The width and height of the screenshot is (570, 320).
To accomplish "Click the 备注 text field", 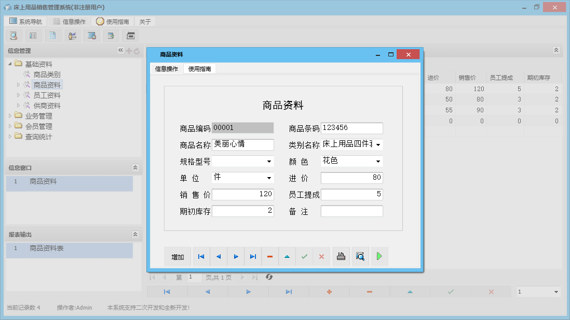I will click(351, 211).
